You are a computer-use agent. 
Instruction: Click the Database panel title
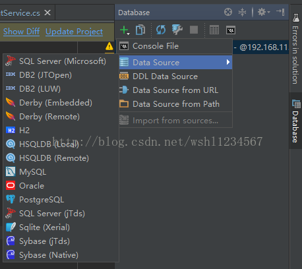pyautogui.click(x=134, y=13)
